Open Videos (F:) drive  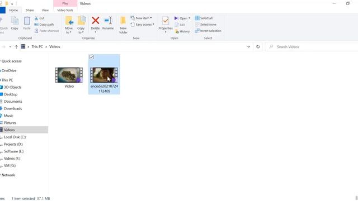12,159
